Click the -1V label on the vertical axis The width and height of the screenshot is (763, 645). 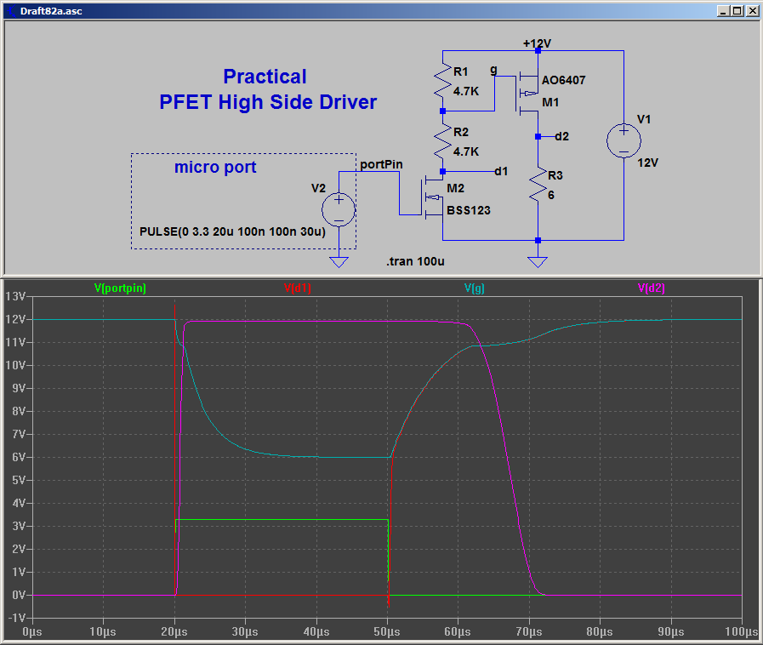point(17,618)
